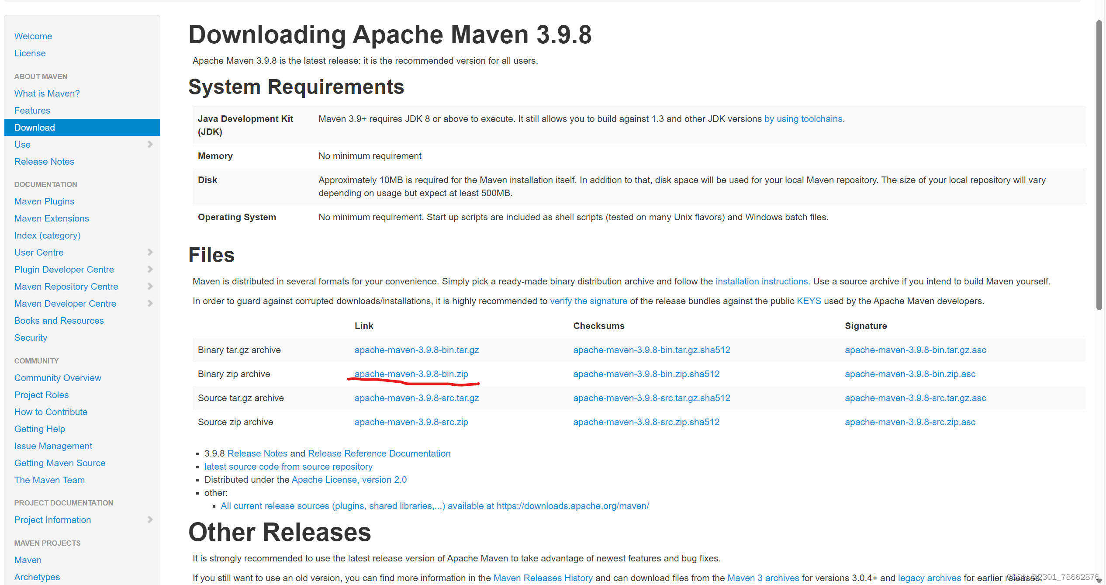Open the License sidebar link

pos(30,53)
